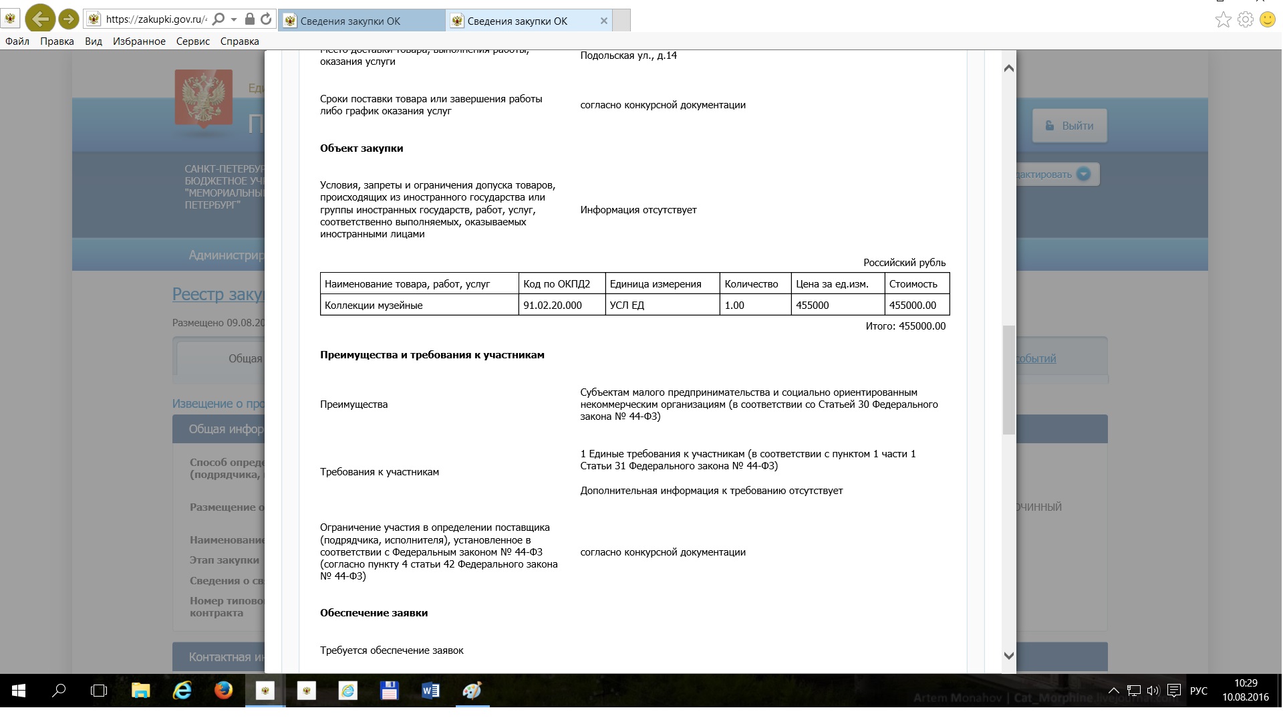Click the Выйти logout button
Viewport: 1283px width, 722px height.
1069,126
